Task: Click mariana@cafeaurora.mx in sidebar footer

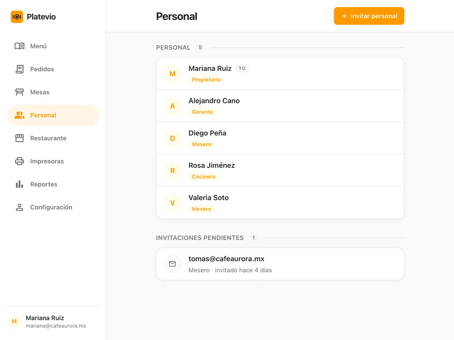Action: [x=56, y=326]
